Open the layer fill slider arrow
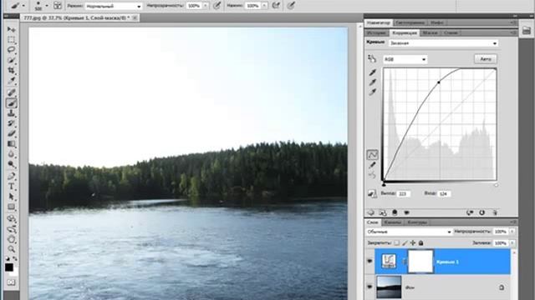 [x=512, y=243]
